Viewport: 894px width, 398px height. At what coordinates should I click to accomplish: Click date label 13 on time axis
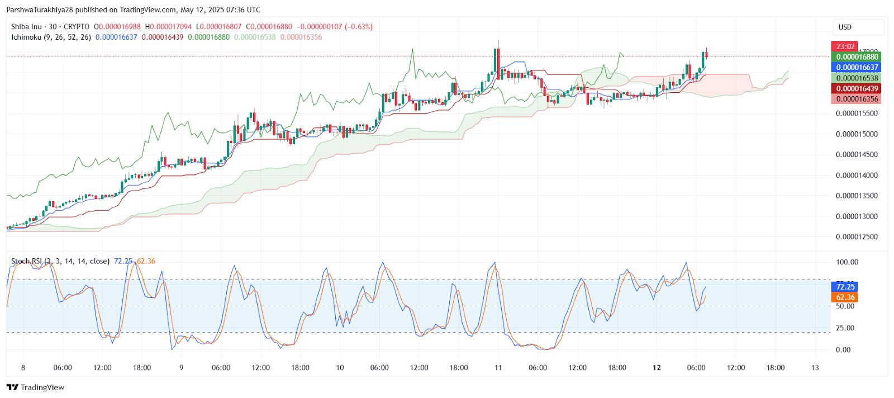point(815,368)
